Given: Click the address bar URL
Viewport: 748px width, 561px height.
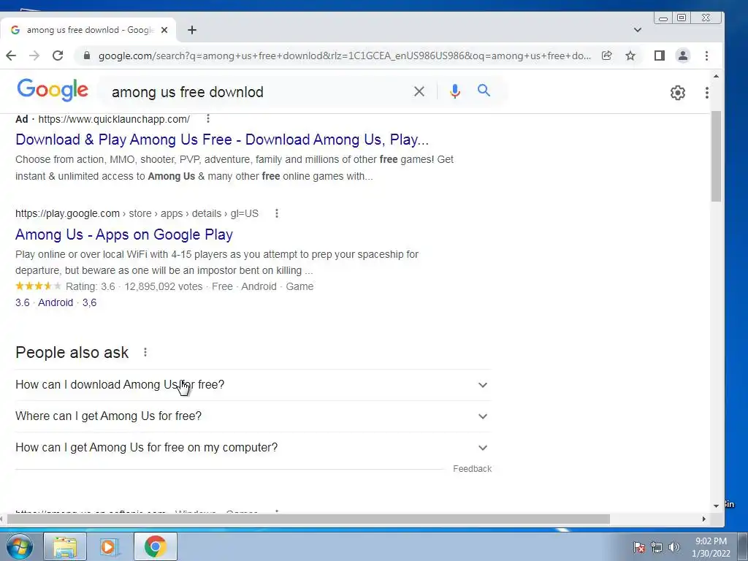Looking at the screenshot, I should click(345, 56).
